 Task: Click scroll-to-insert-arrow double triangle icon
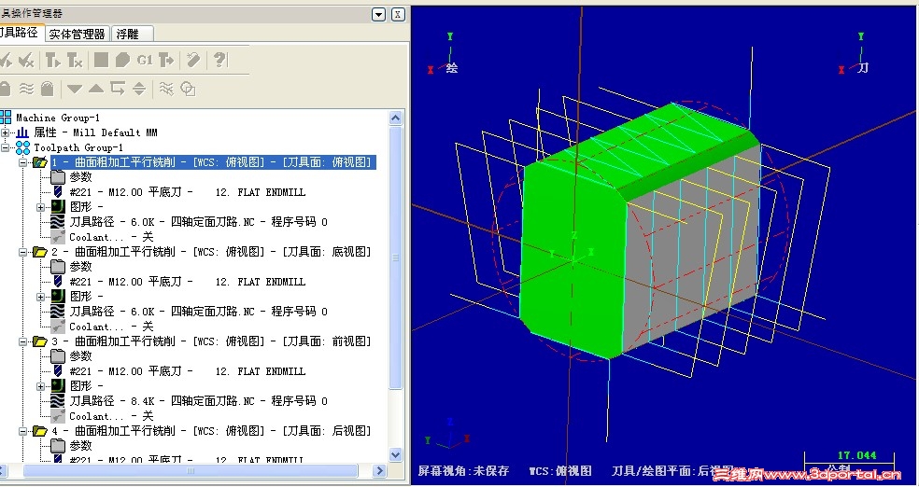(139, 89)
